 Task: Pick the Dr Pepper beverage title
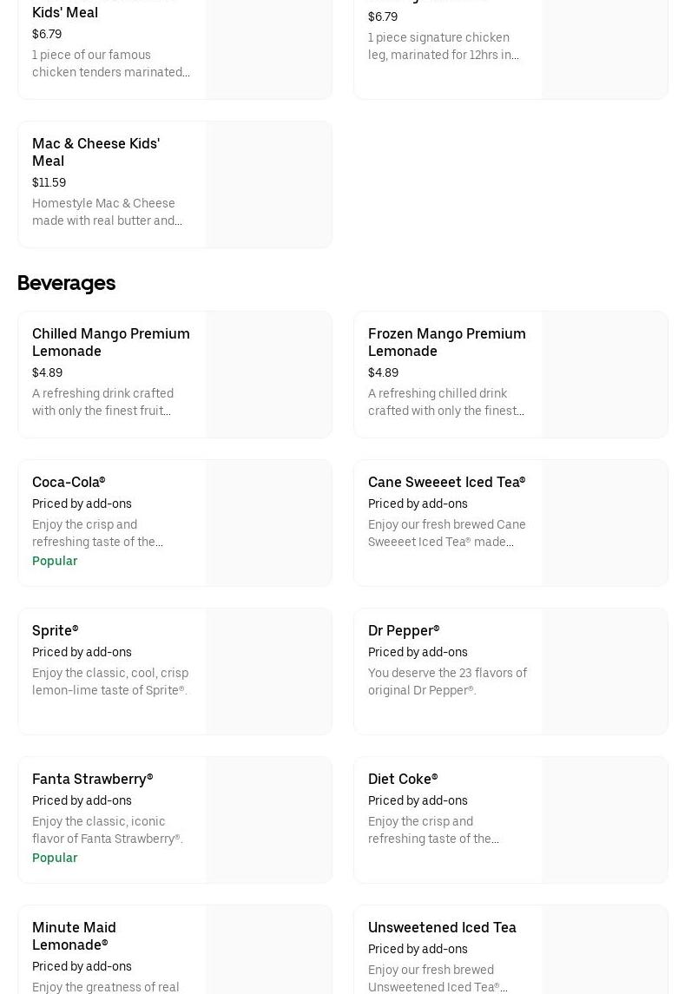point(404,630)
